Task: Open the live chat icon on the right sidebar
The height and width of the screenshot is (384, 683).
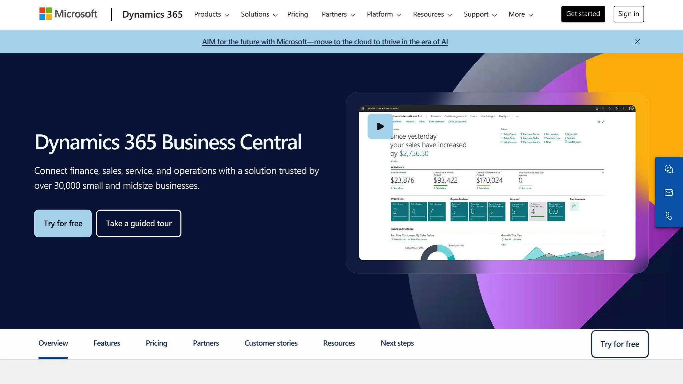Action: [669, 169]
